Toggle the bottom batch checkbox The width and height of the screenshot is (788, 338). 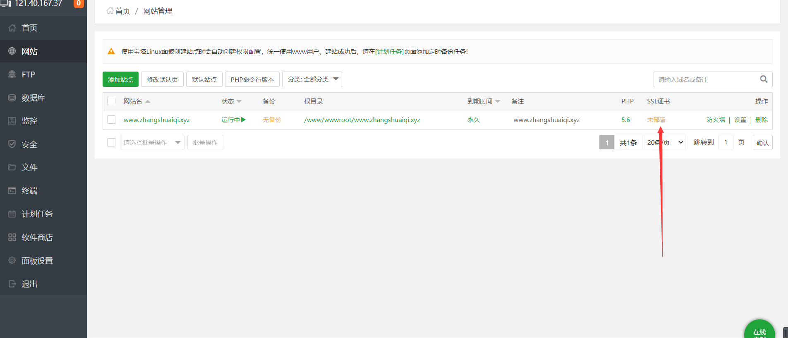coord(111,142)
